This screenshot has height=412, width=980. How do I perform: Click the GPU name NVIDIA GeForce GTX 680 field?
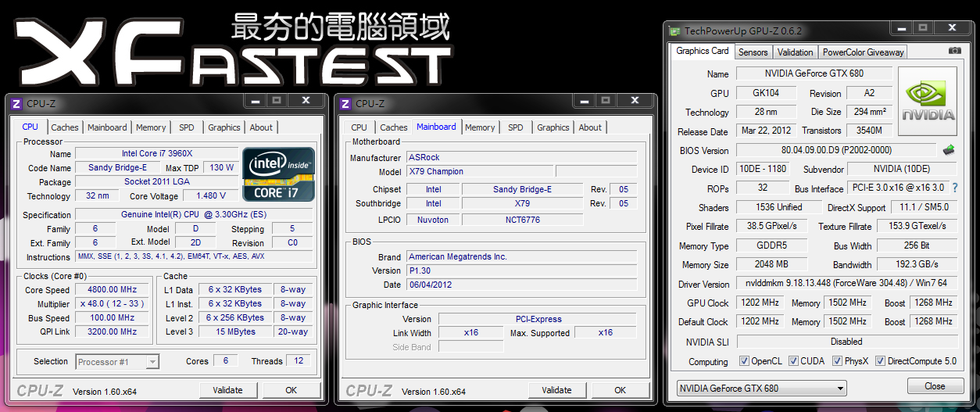point(814,73)
